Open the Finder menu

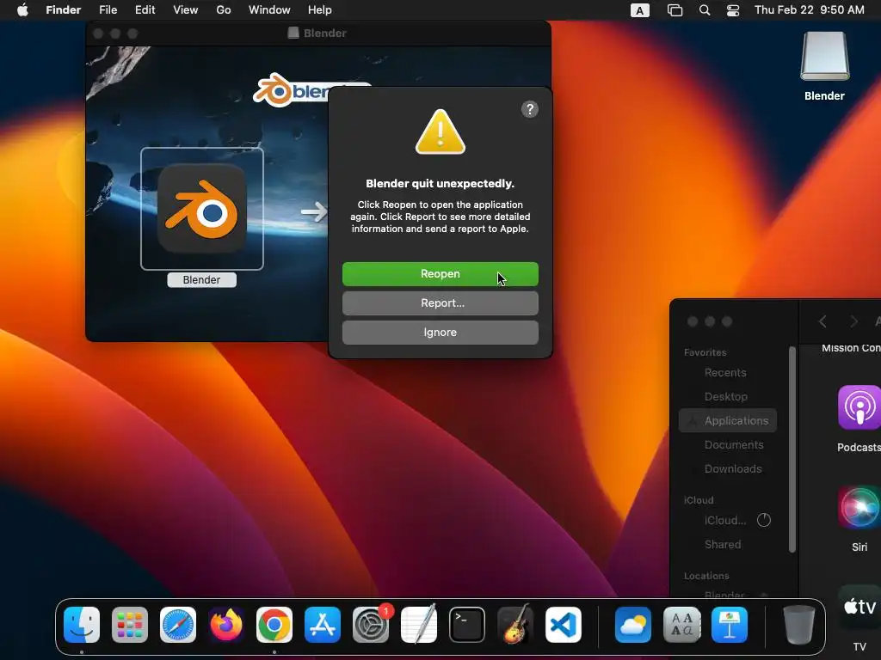click(x=64, y=10)
